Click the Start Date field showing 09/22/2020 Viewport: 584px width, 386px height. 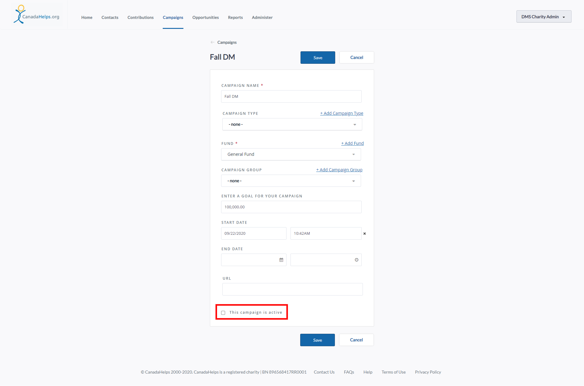click(x=254, y=234)
